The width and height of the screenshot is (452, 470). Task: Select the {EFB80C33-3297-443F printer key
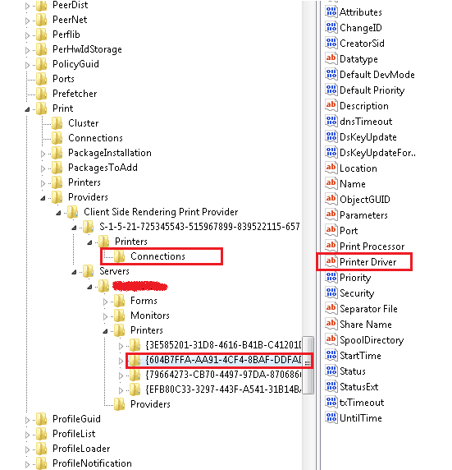223,389
